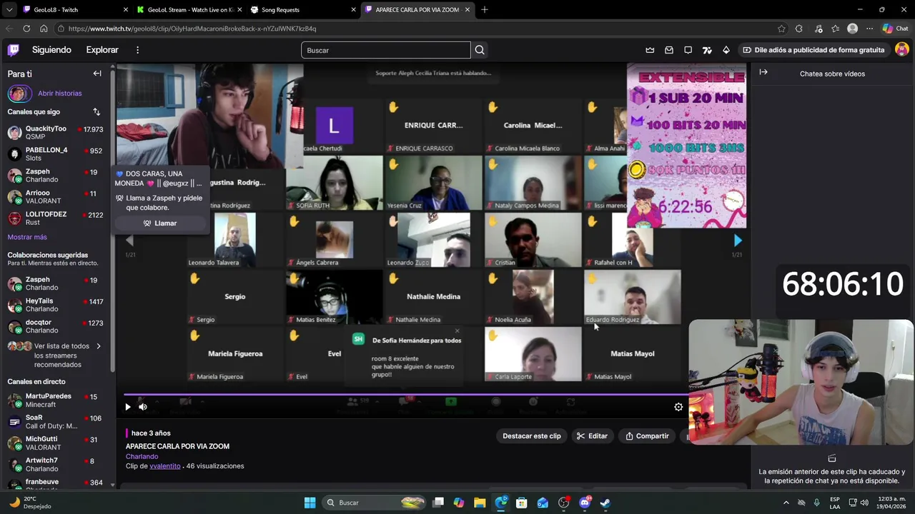The width and height of the screenshot is (915, 514).
Task: Click the Windows taskbar search box
Action: point(375,503)
